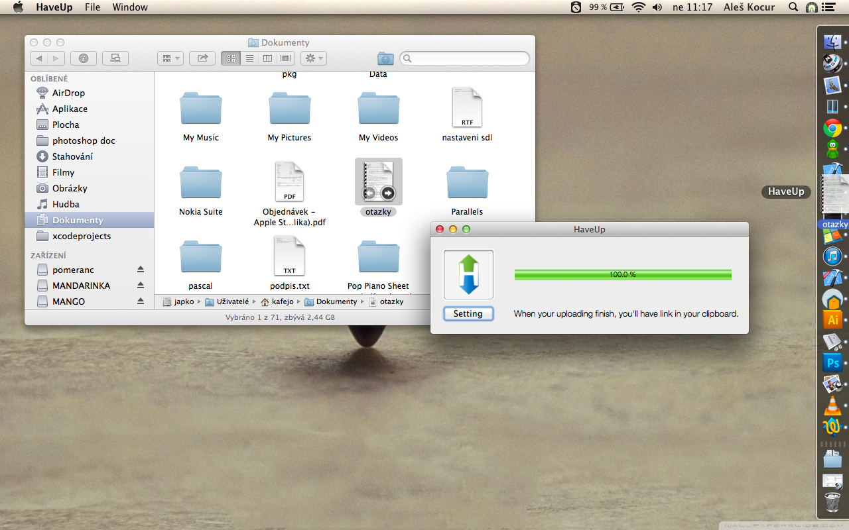
Task: Click the Share toolbar button in Finder
Action: pos(202,58)
